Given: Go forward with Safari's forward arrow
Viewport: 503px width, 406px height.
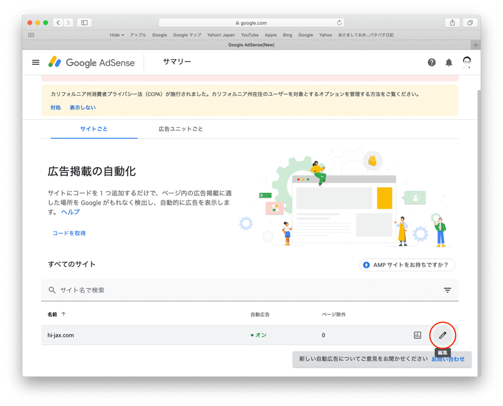Looking at the screenshot, I should [68, 22].
